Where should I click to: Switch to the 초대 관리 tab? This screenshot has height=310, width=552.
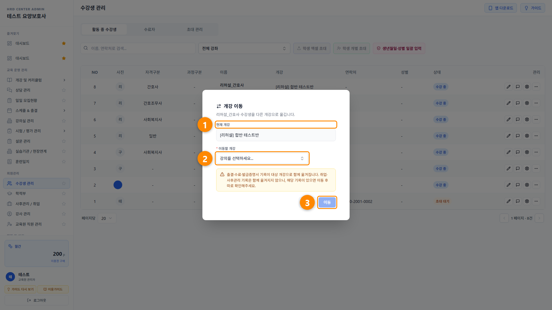(x=195, y=29)
